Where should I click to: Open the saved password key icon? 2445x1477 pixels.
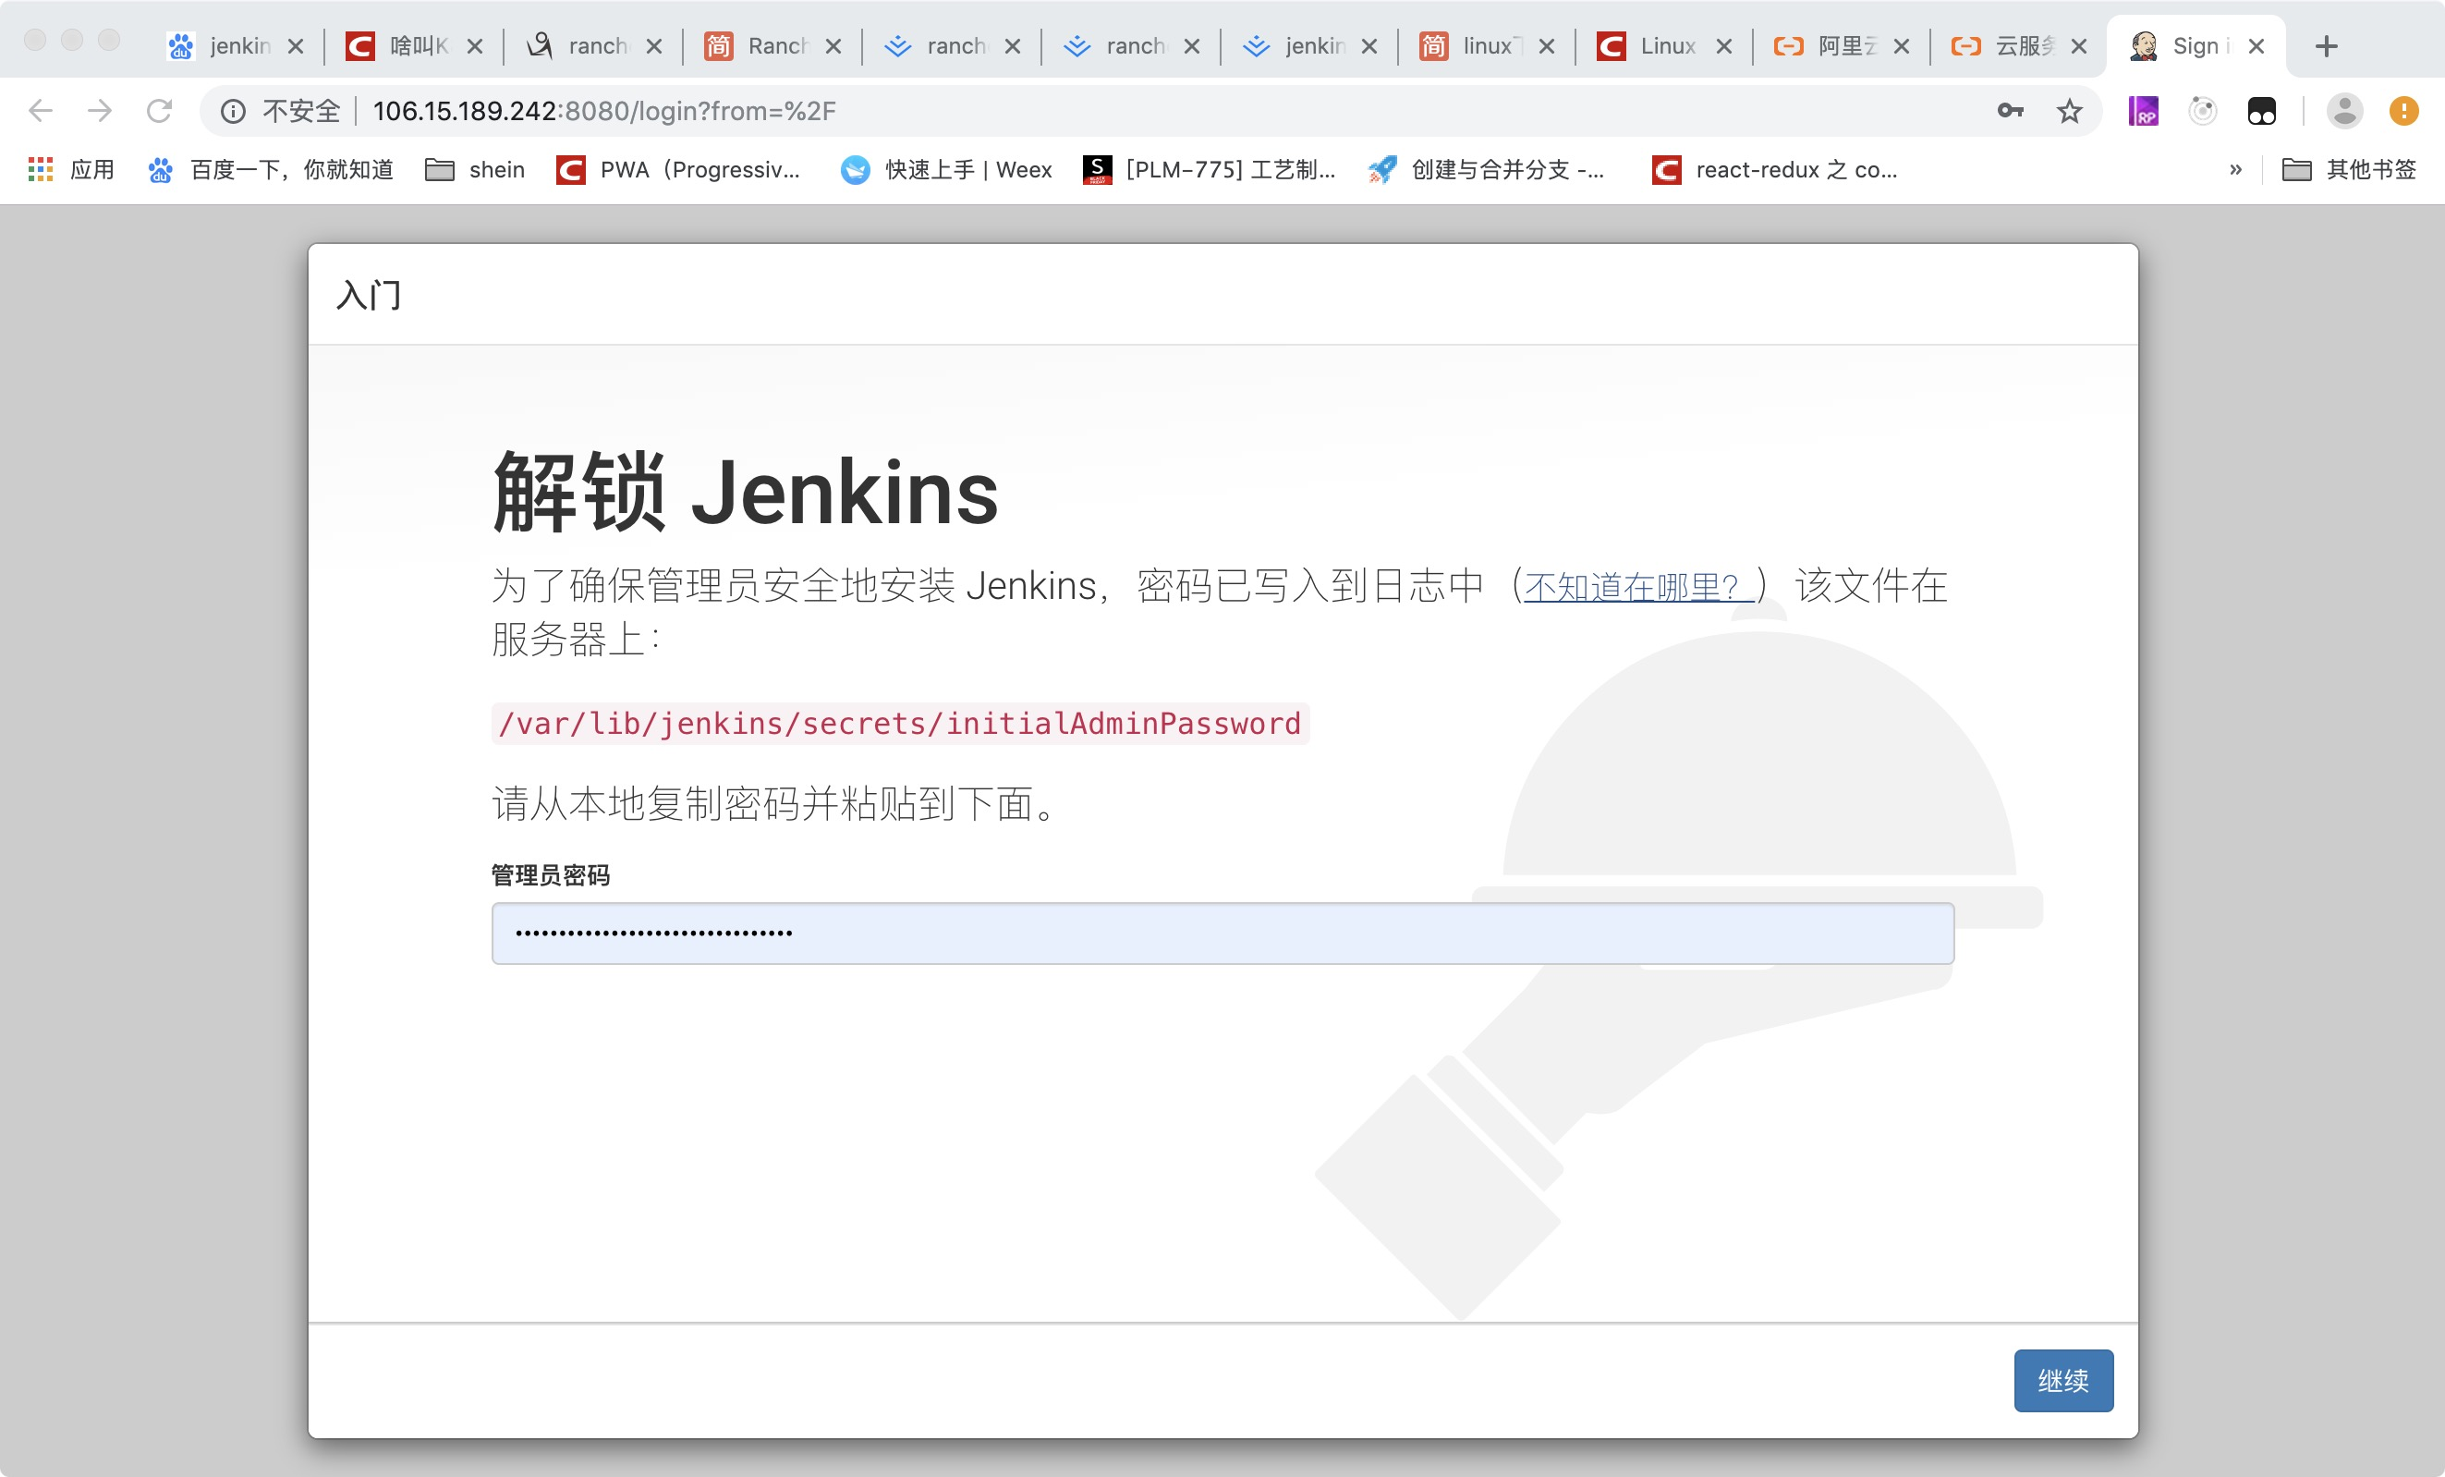click(x=2010, y=110)
